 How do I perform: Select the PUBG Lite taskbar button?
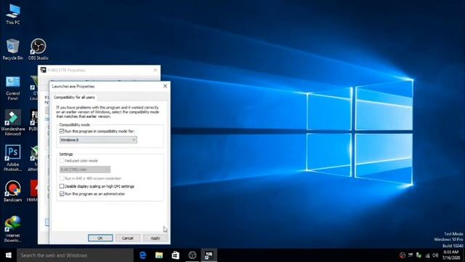(x=209, y=255)
